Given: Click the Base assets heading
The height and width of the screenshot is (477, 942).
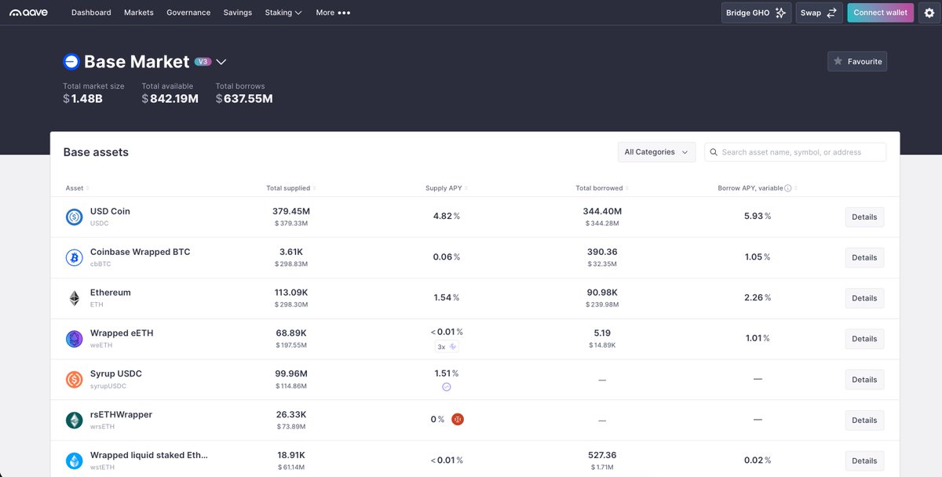Looking at the screenshot, I should click(x=96, y=152).
